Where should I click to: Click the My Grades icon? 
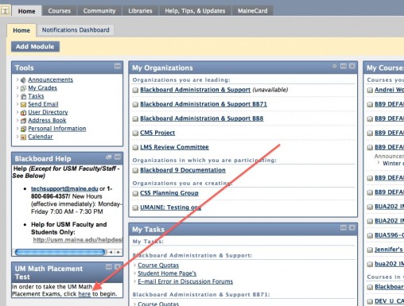coord(23,88)
